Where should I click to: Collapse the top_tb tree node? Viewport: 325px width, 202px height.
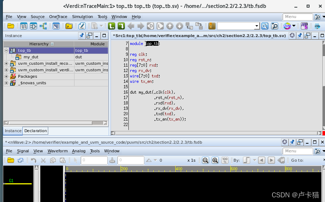coord(6,51)
